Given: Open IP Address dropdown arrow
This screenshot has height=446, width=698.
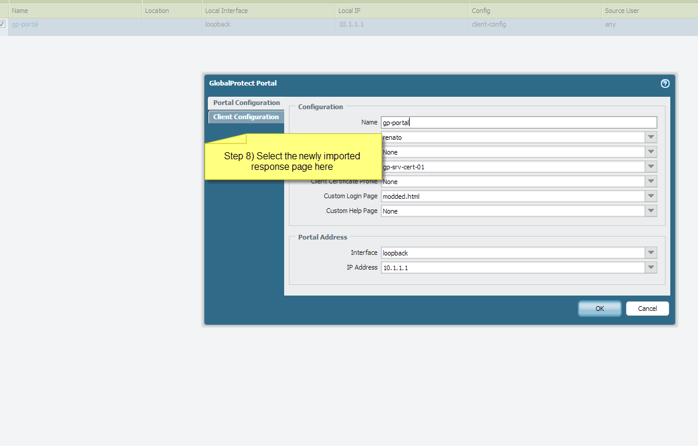Looking at the screenshot, I should [651, 267].
